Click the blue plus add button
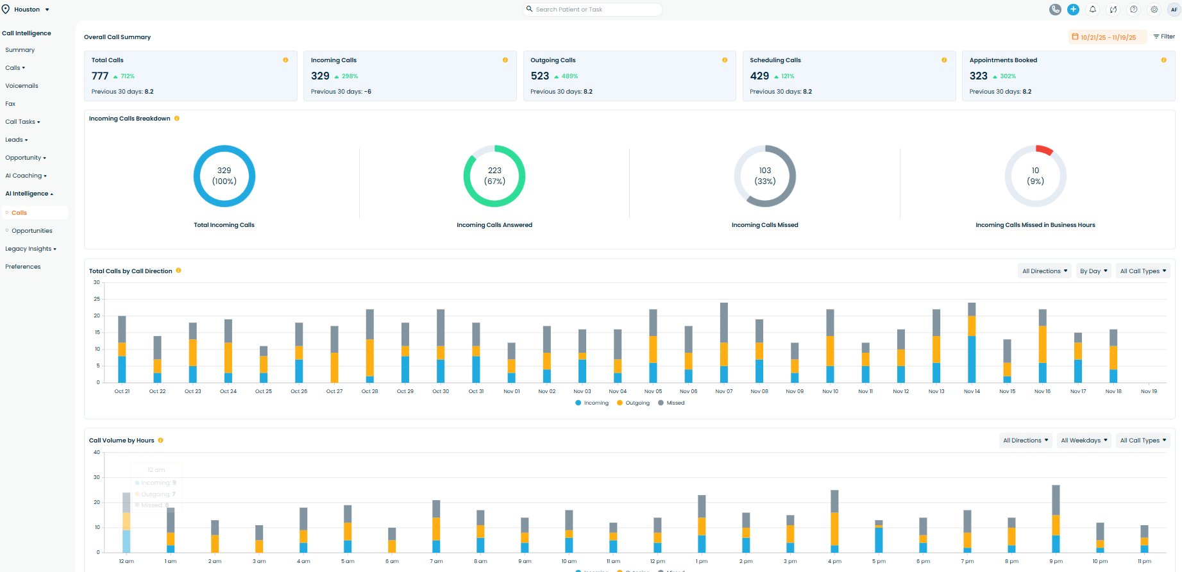This screenshot has height=572, width=1182. click(1073, 10)
